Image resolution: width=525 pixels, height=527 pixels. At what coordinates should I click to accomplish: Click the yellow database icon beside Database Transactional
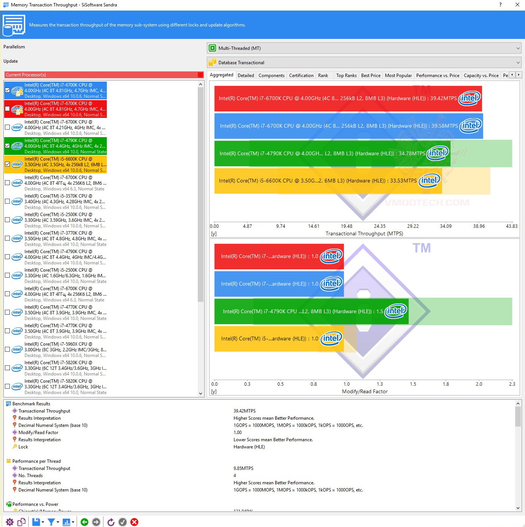point(212,62)
